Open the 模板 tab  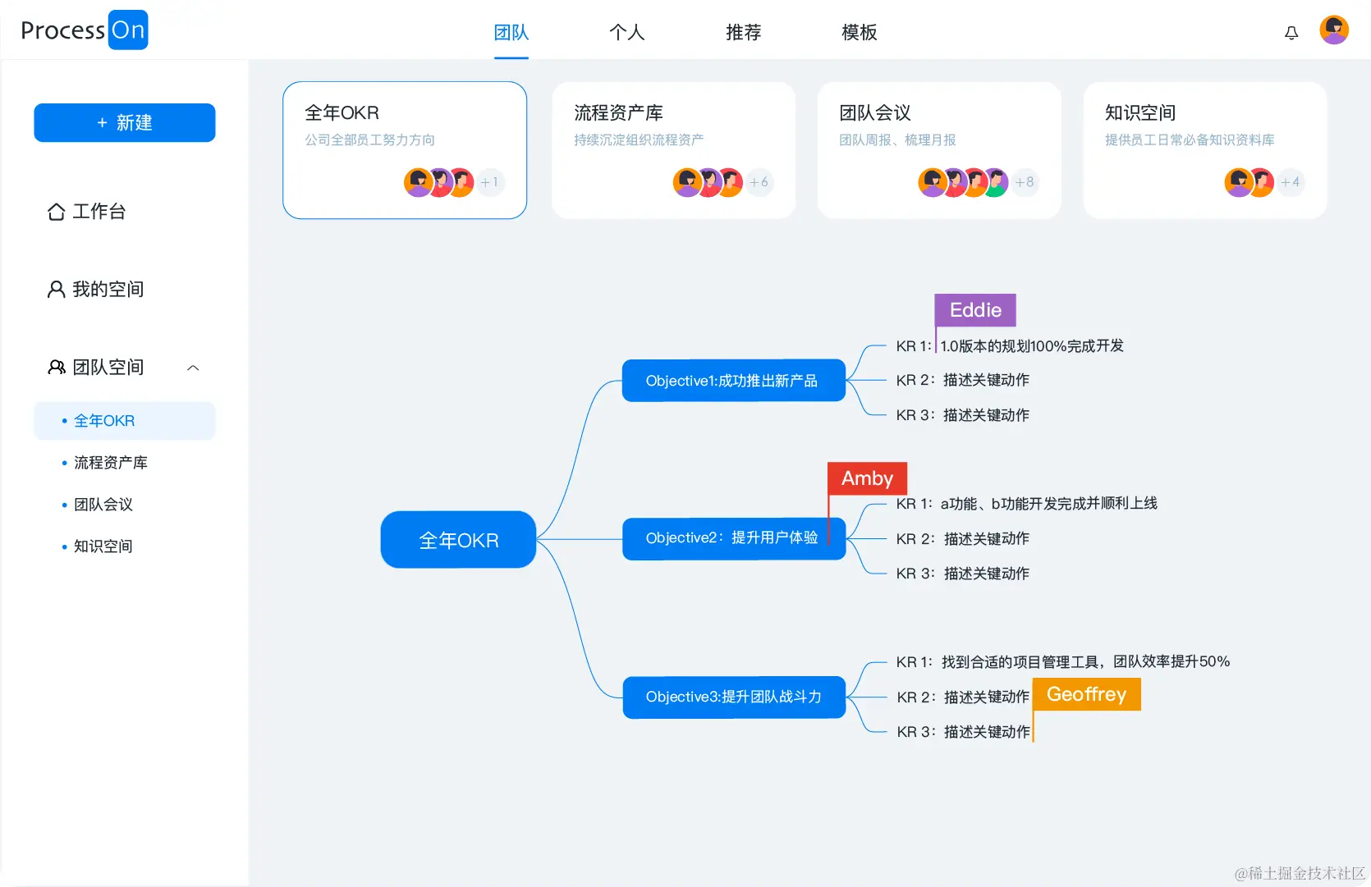pos(858,33)
